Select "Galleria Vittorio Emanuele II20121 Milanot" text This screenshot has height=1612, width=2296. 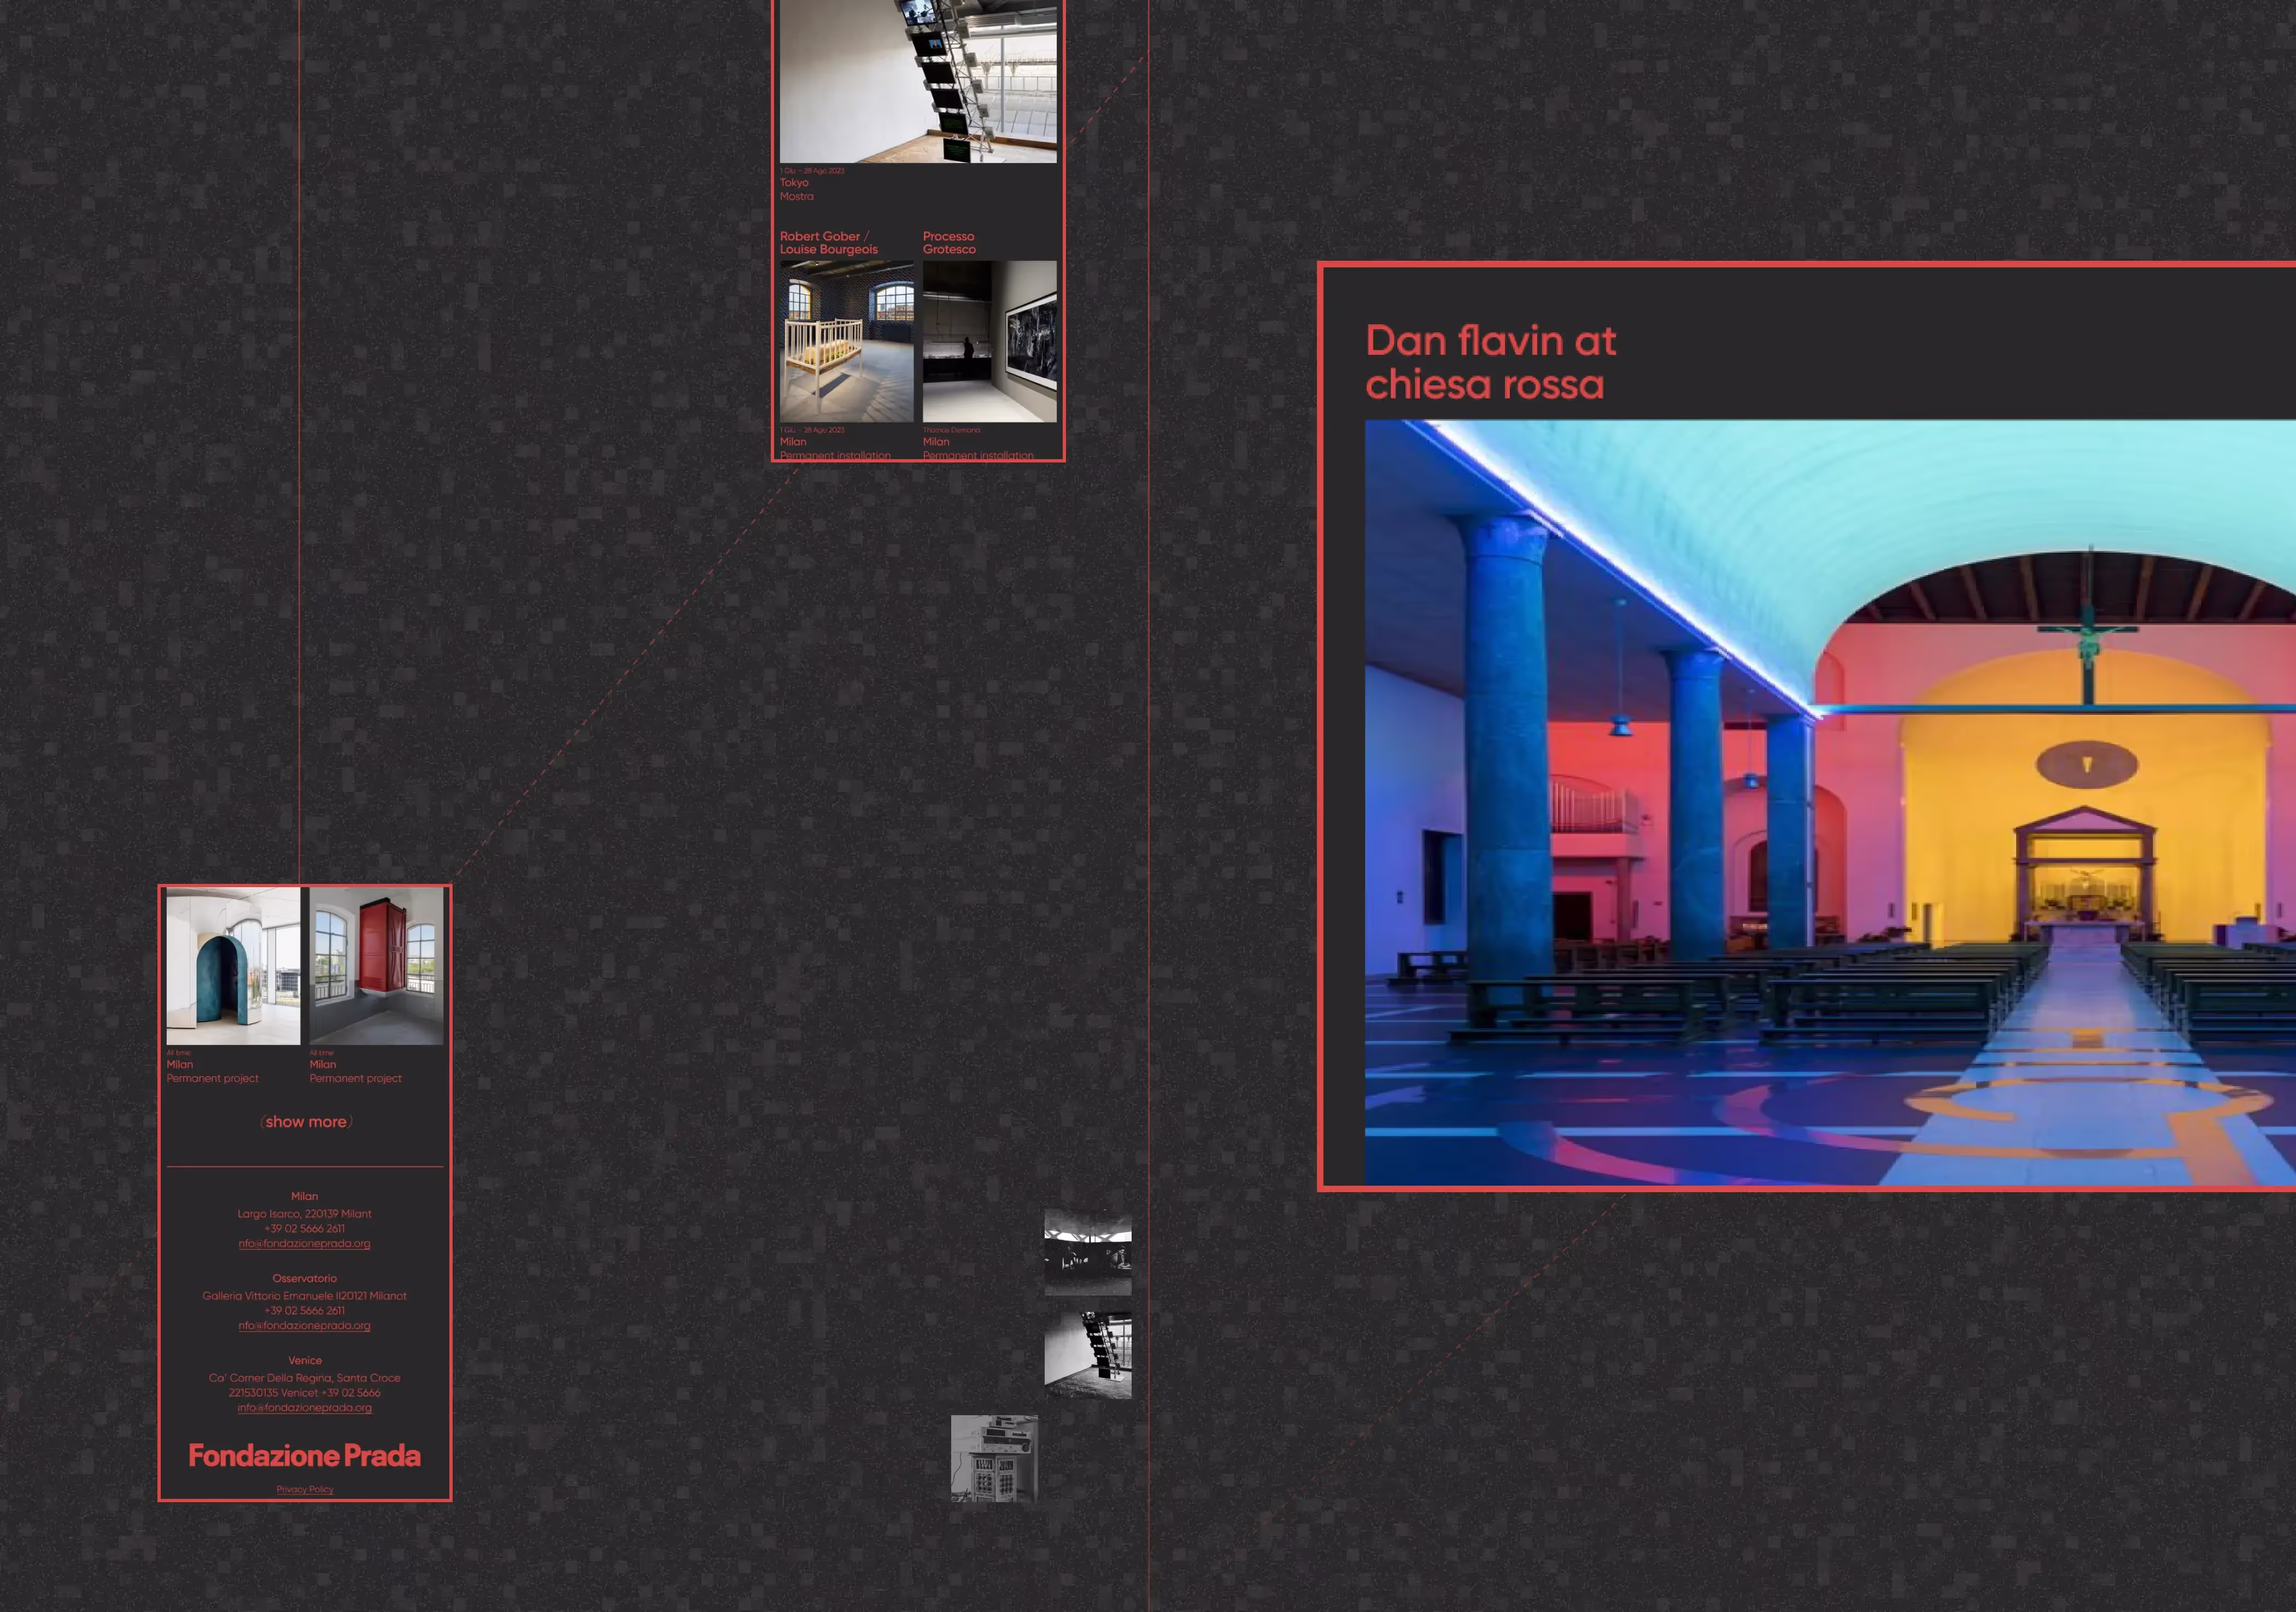click(x=305, y=1295)
